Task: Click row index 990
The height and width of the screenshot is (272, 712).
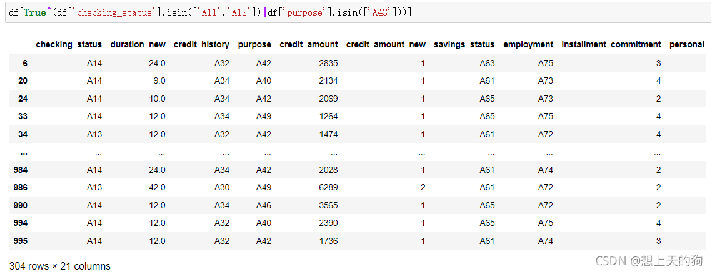Action: (x=21, y=205)
